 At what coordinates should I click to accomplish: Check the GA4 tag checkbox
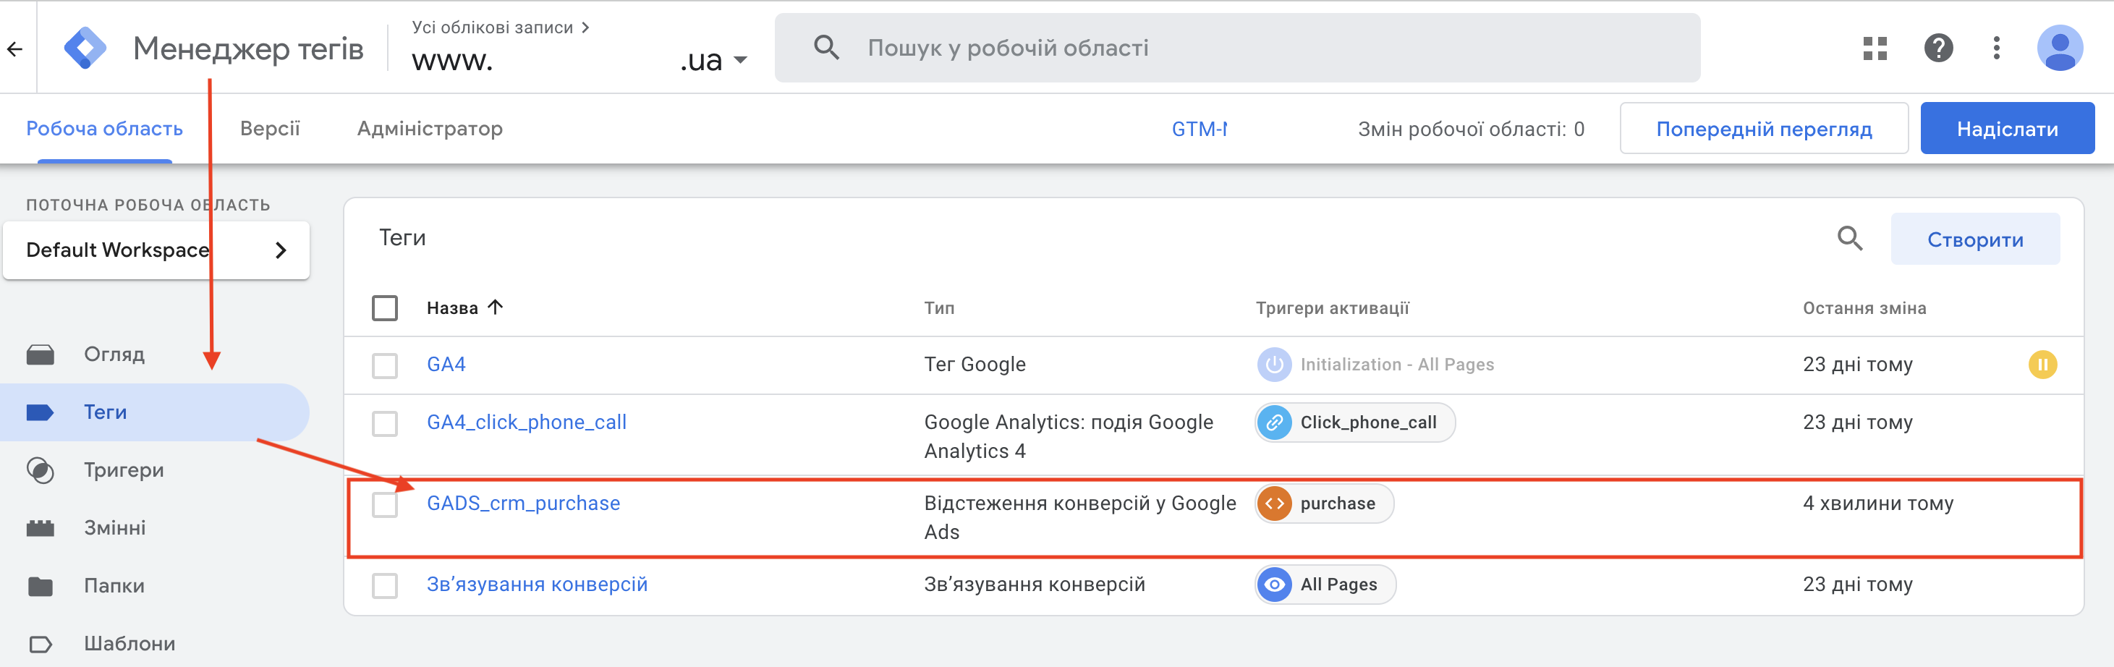pyautogui.click(x=385, y=365)
